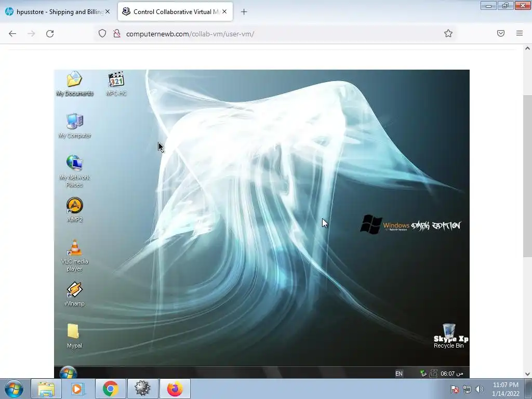This screenshot has height=399, width=532.
Task: Click the network tray icon in VM taskbar
Action: (x=433, y=374)
